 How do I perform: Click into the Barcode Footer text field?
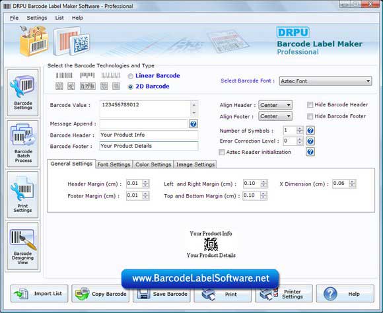pos(149,146)
